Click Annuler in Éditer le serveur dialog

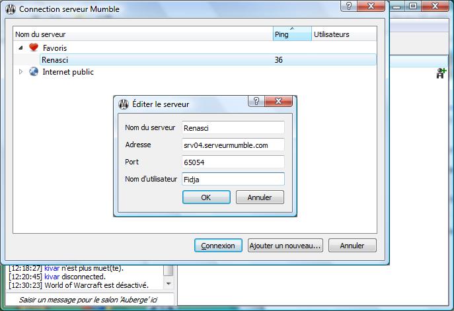[260, 197]
